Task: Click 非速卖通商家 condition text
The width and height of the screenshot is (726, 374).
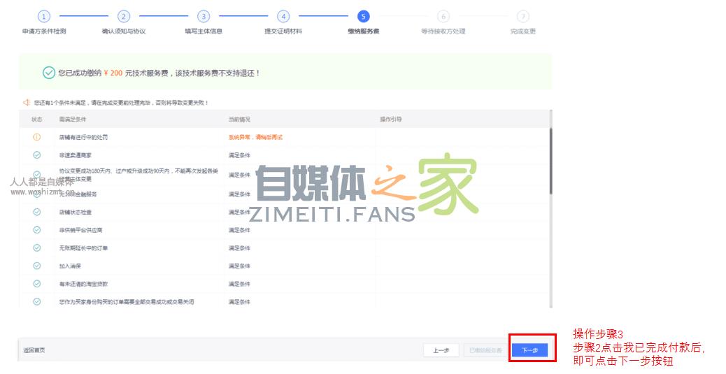Action: [75, 155]
